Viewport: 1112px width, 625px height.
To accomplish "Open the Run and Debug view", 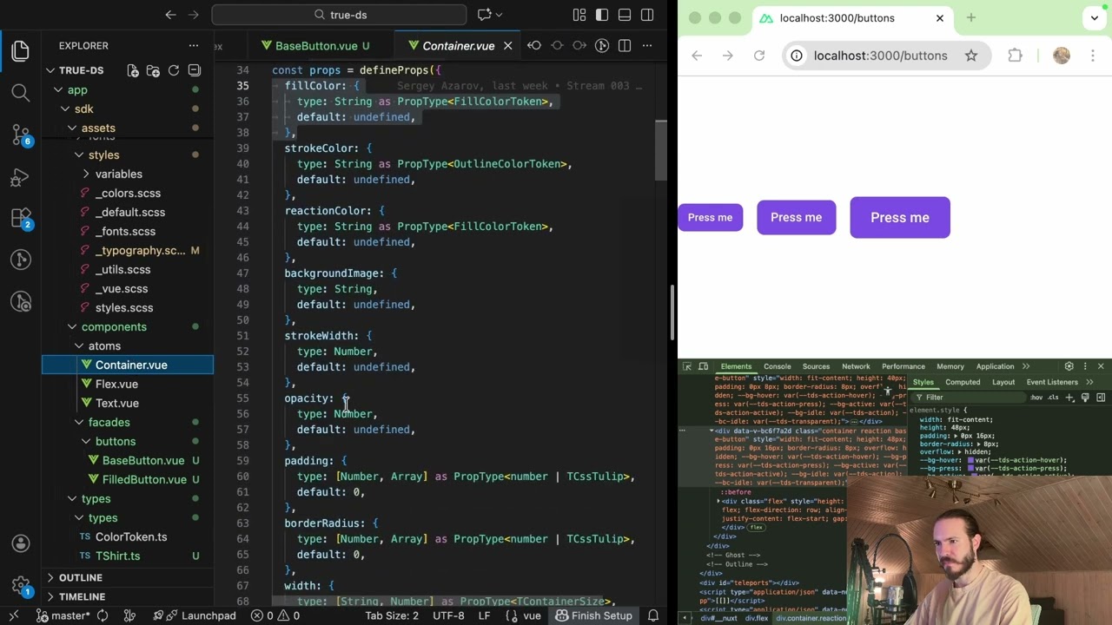I will coord(21,177).
